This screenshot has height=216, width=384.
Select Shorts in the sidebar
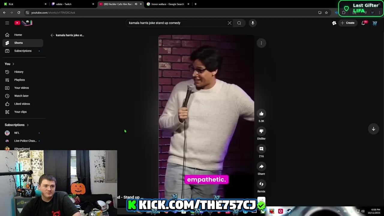click(23, 43)
